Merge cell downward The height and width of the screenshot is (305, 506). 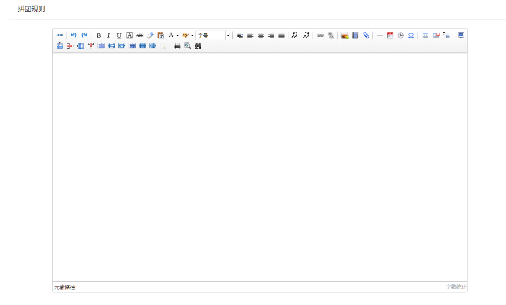point(122,46)
